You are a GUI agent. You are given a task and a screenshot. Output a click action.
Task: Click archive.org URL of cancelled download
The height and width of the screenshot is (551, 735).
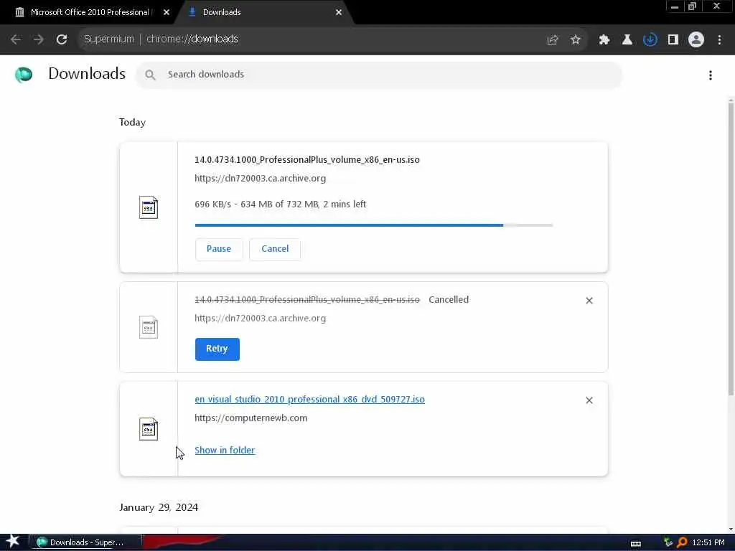[260, 318]
